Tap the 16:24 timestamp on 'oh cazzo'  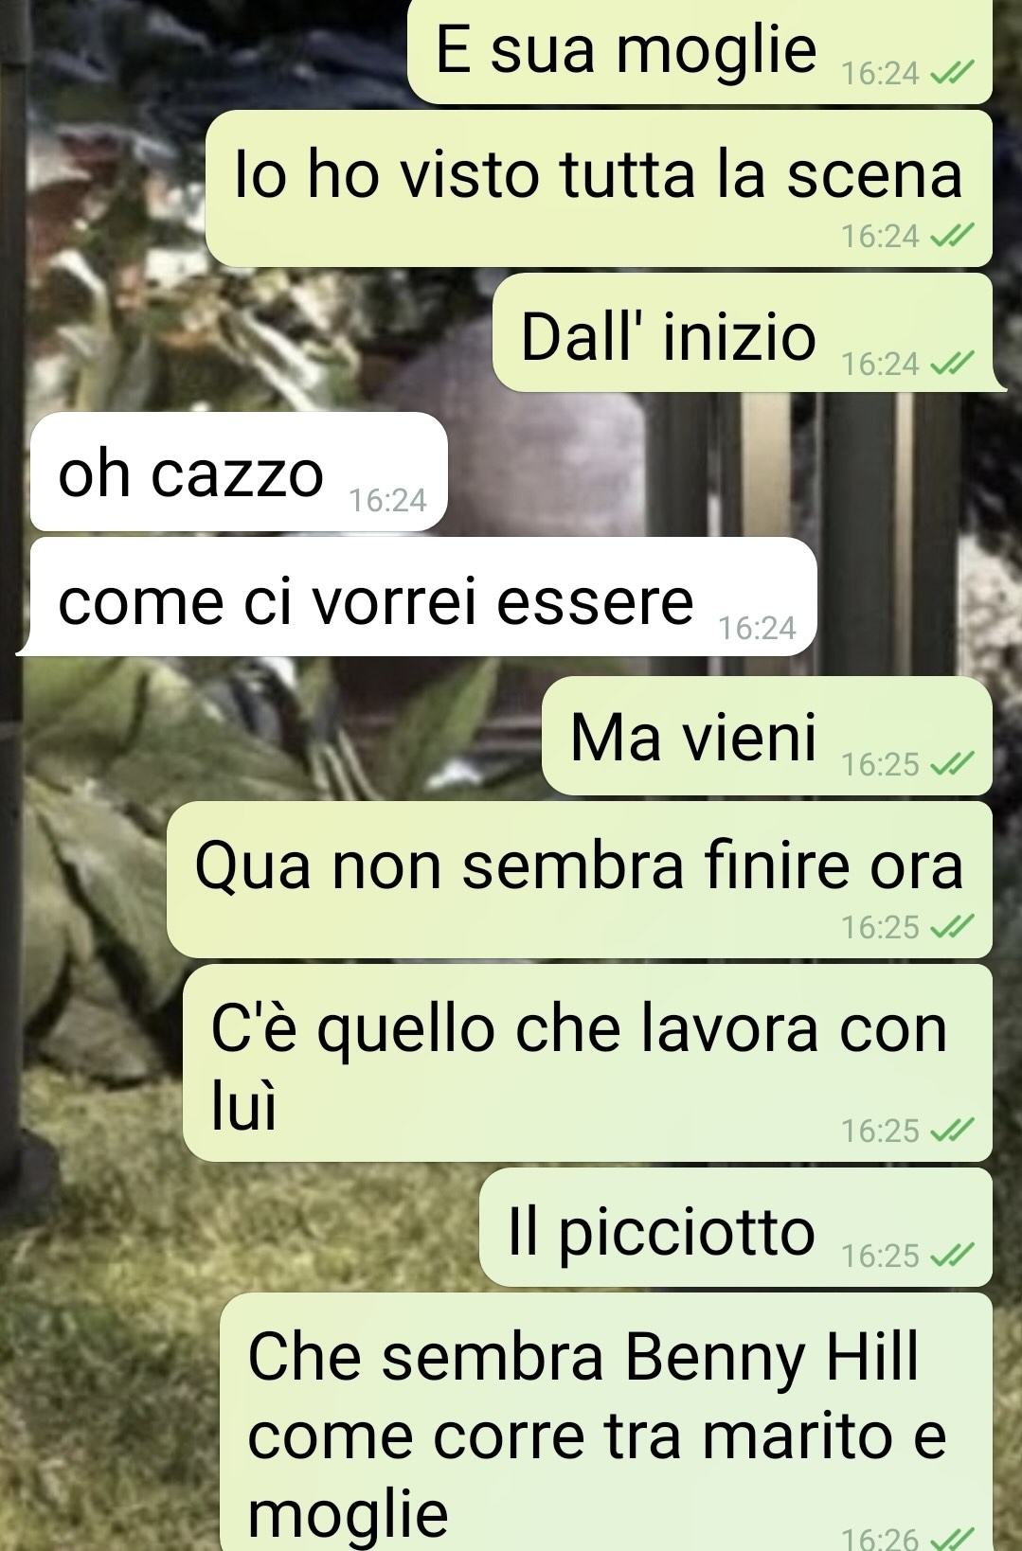tap(388, 500)
